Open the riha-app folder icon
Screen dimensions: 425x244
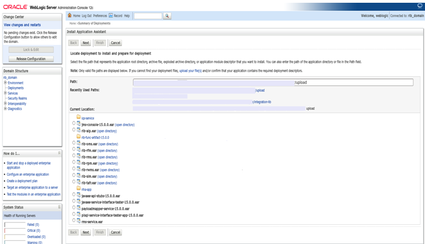tap(79, 188)
